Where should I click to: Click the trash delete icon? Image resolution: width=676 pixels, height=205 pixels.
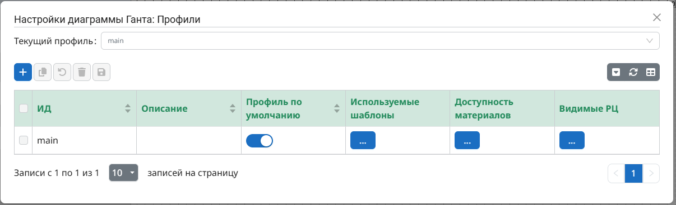pyautogui.click(x=82, y=72)
